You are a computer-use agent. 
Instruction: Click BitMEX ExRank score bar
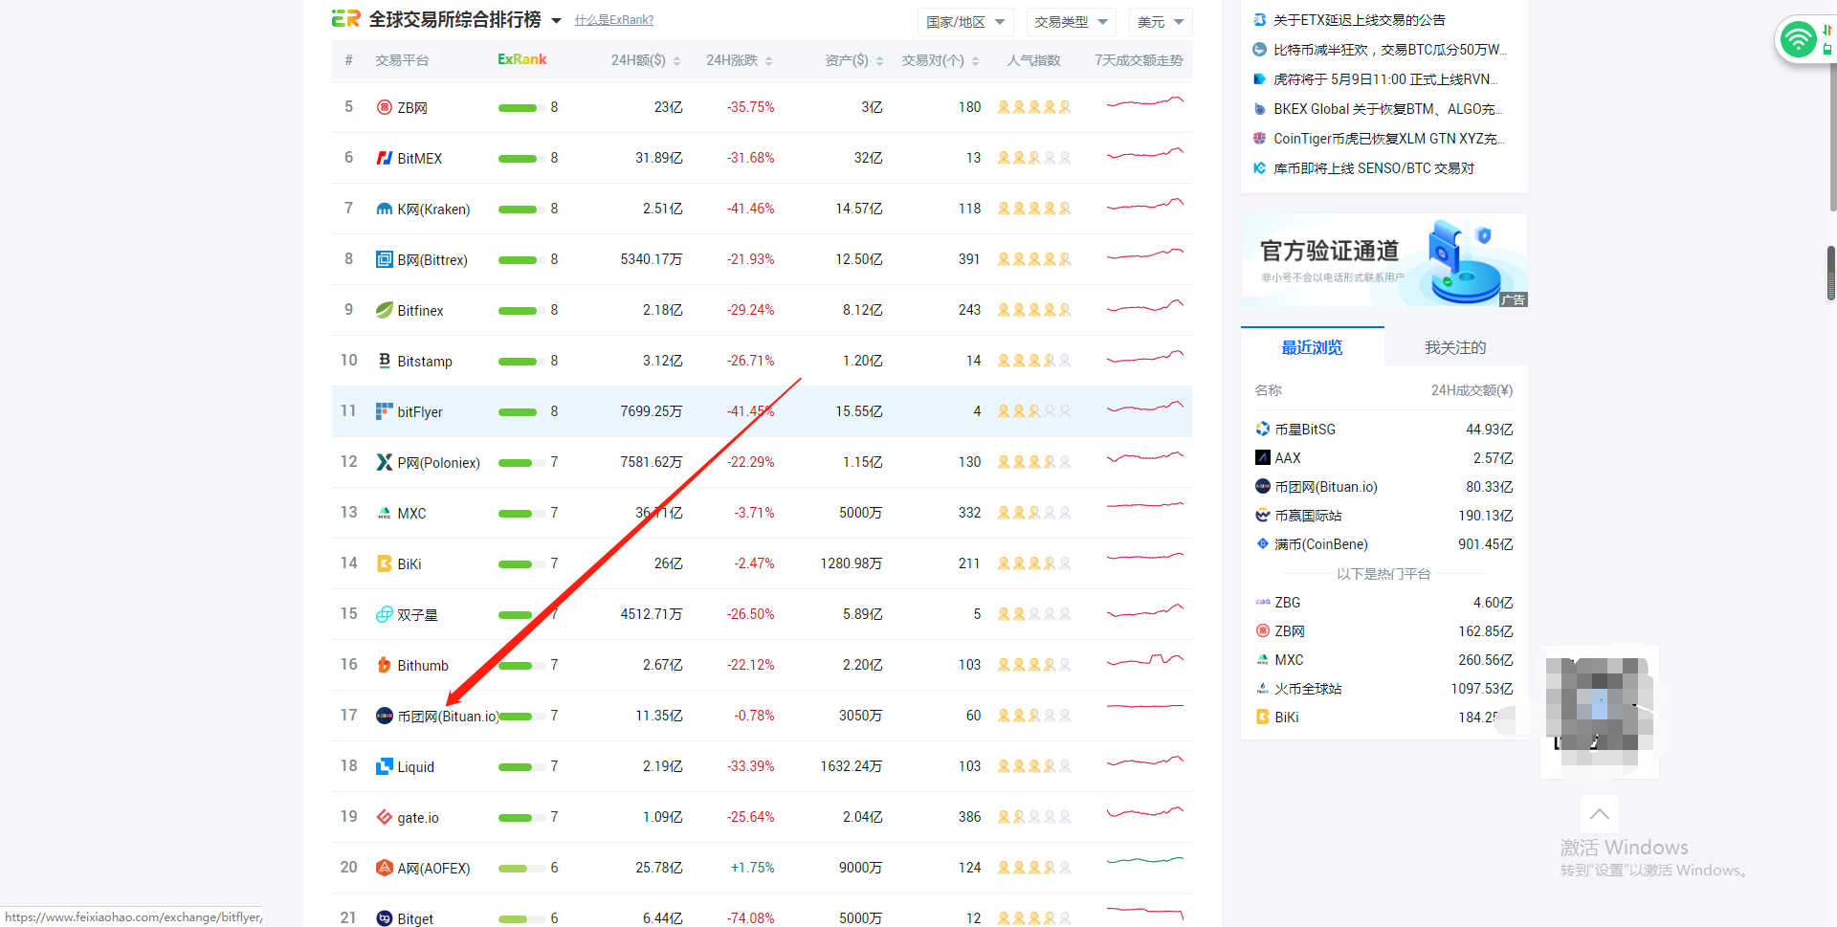click(x=522, y=158)
